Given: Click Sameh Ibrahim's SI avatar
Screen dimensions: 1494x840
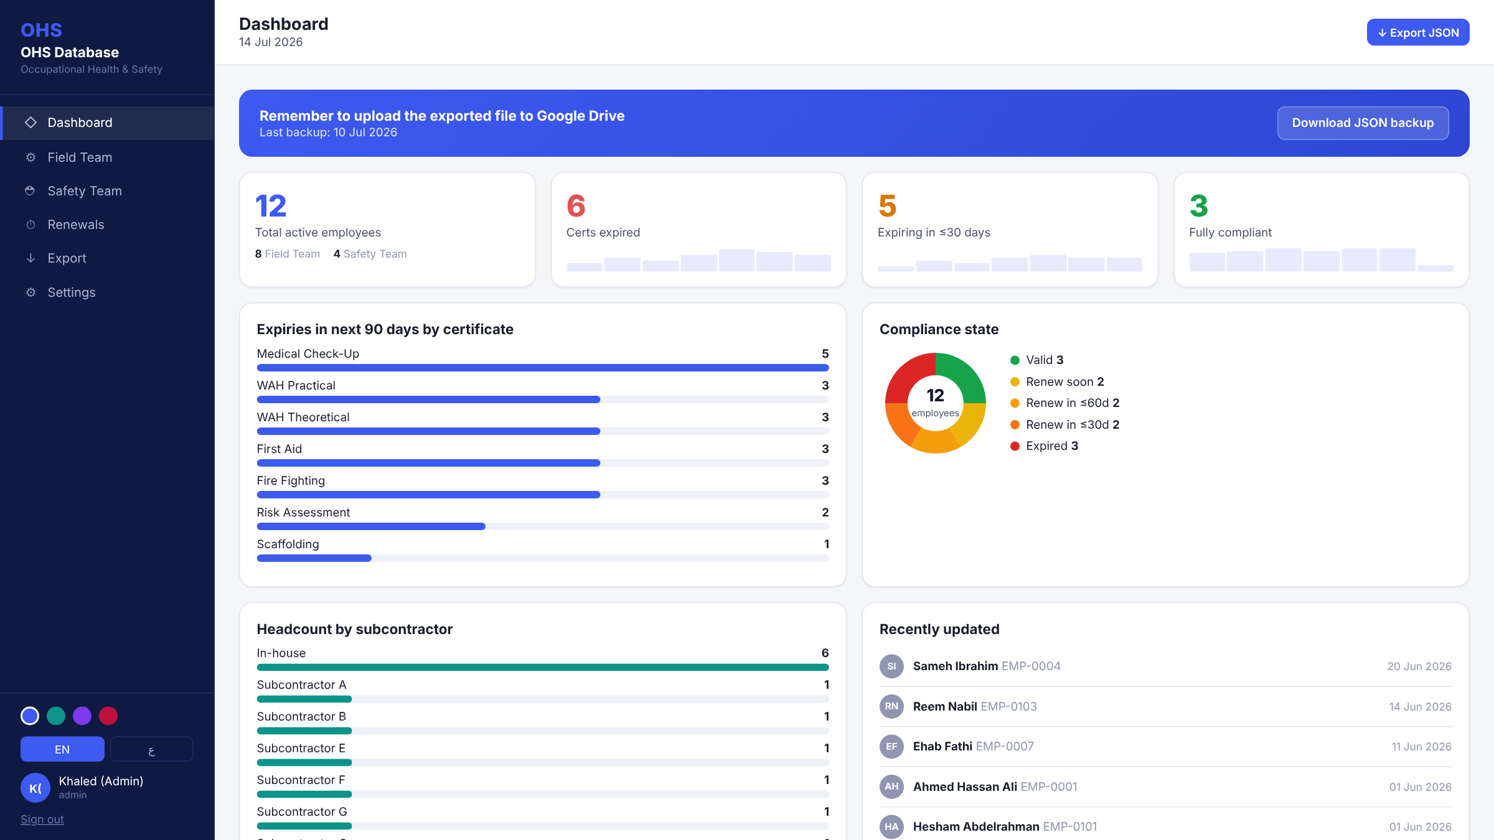Looking at the screenshot, I should pos(891,666).
